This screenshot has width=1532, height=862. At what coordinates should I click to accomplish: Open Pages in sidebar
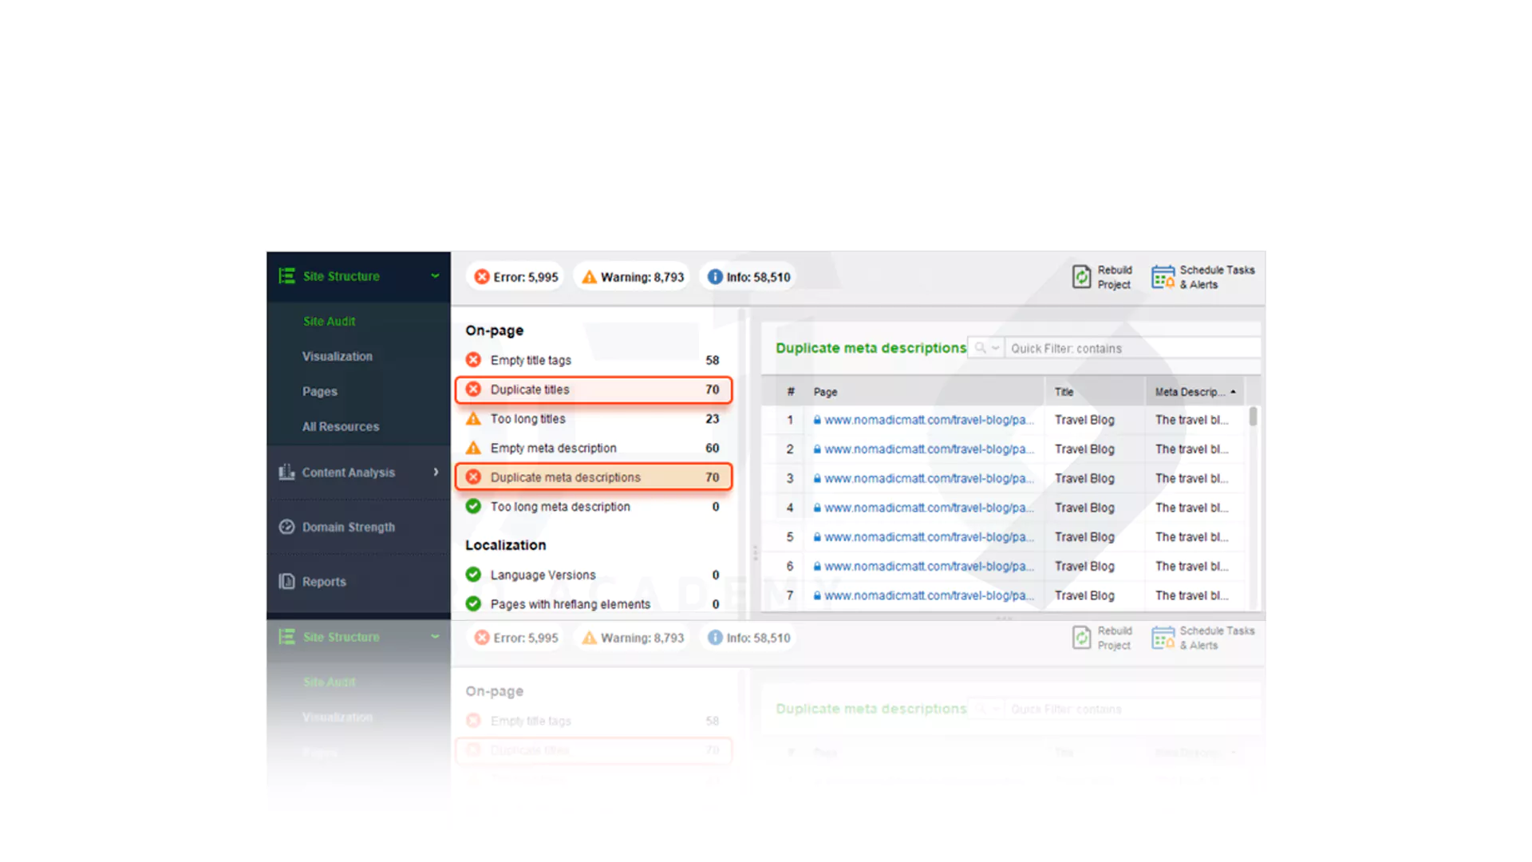319,391
